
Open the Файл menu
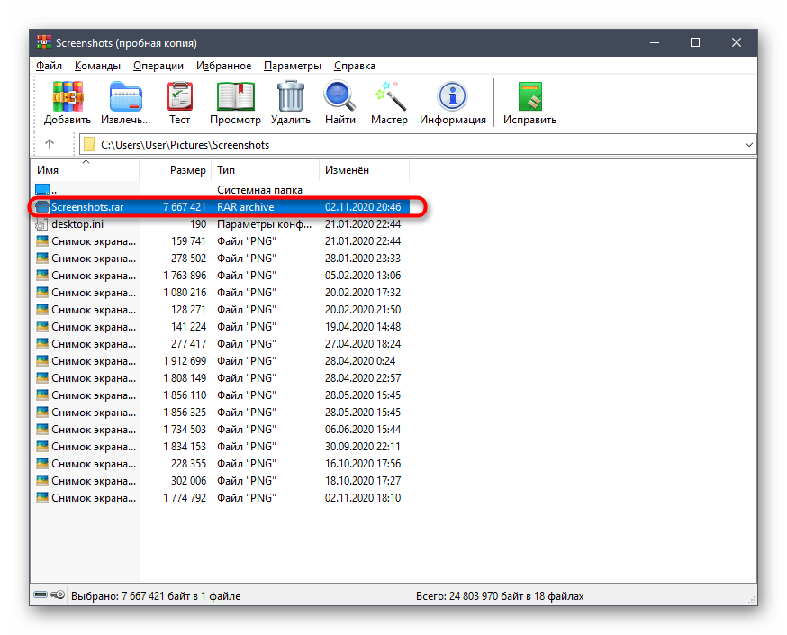49,66
